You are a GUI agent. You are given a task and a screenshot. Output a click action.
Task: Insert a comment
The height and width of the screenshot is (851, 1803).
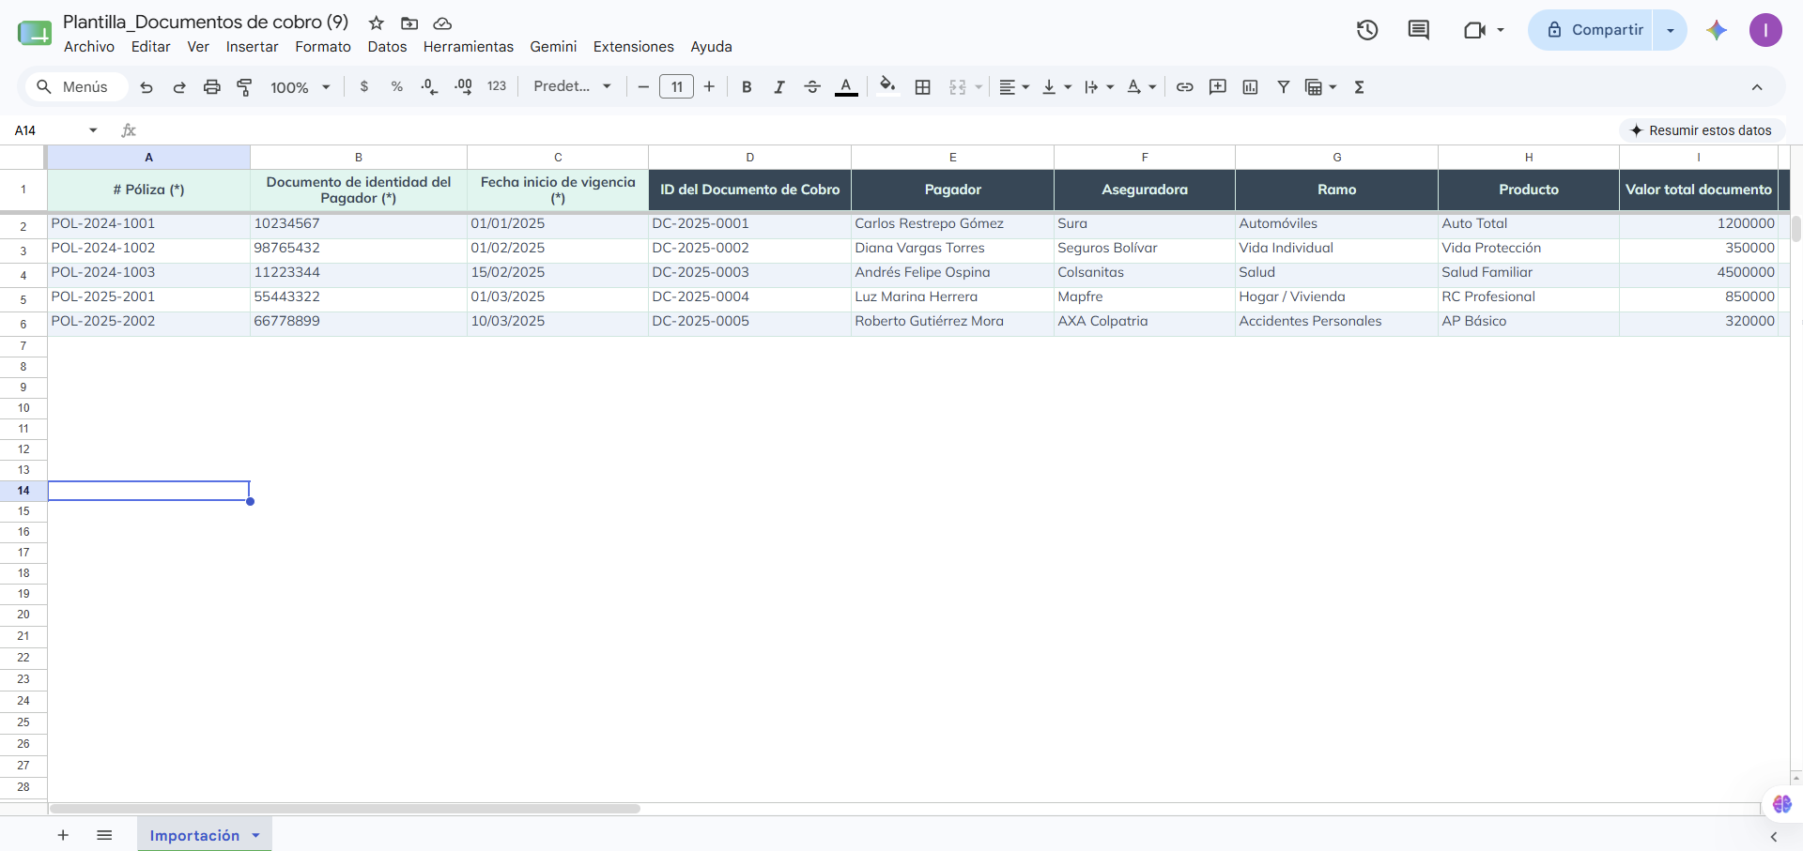click(1218, 87)
